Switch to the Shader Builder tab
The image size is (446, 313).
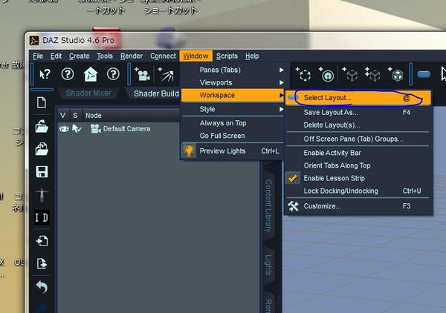(154, 93)
